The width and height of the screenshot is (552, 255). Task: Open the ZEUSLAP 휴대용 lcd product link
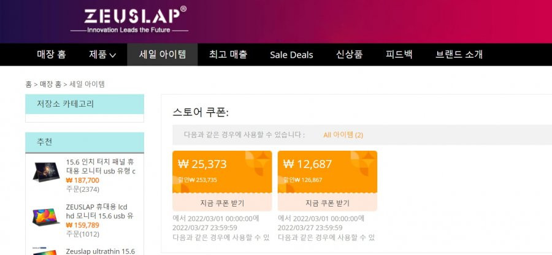[99, 211]
